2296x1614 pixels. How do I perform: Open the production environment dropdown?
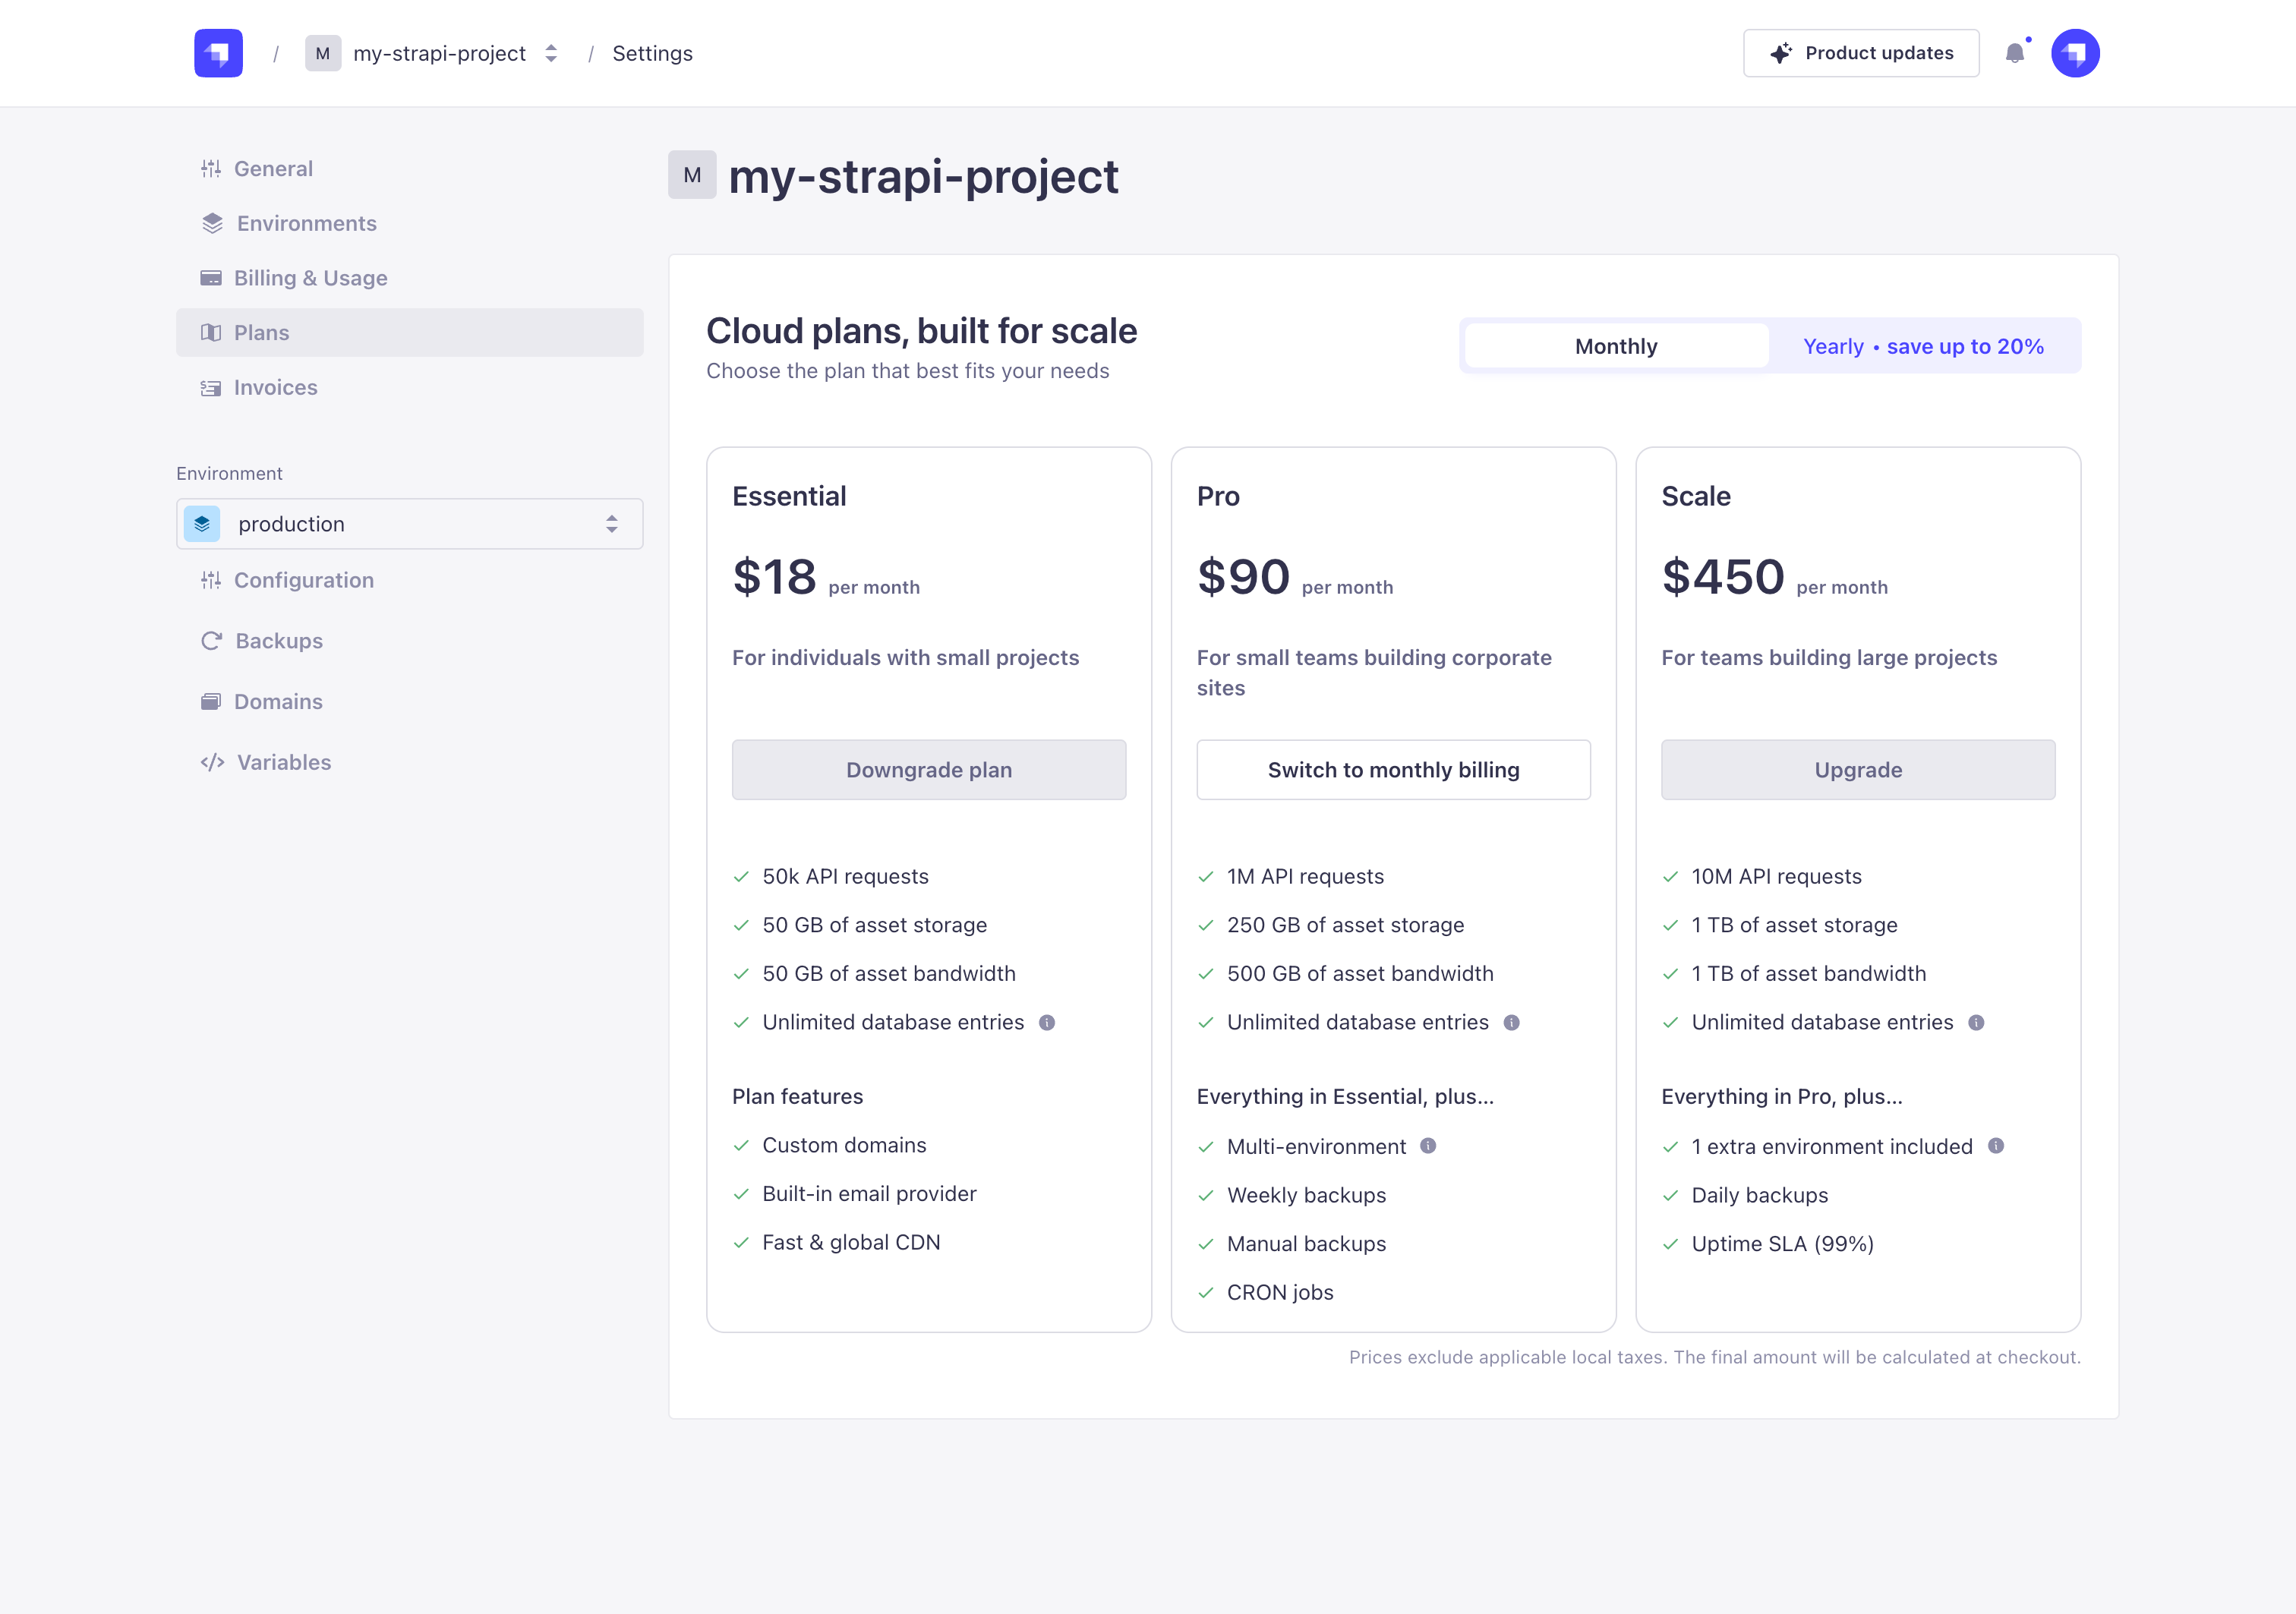coord(410,524)
